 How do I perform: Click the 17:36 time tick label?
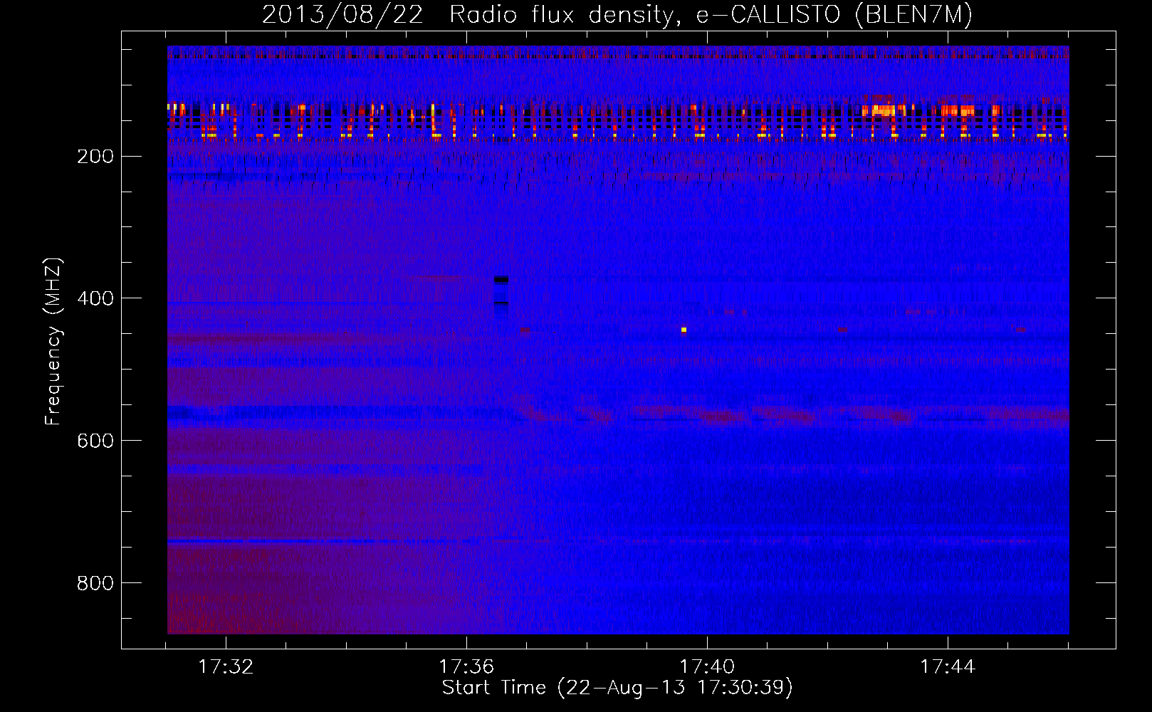pyautogui.click(x=466, y=667)
